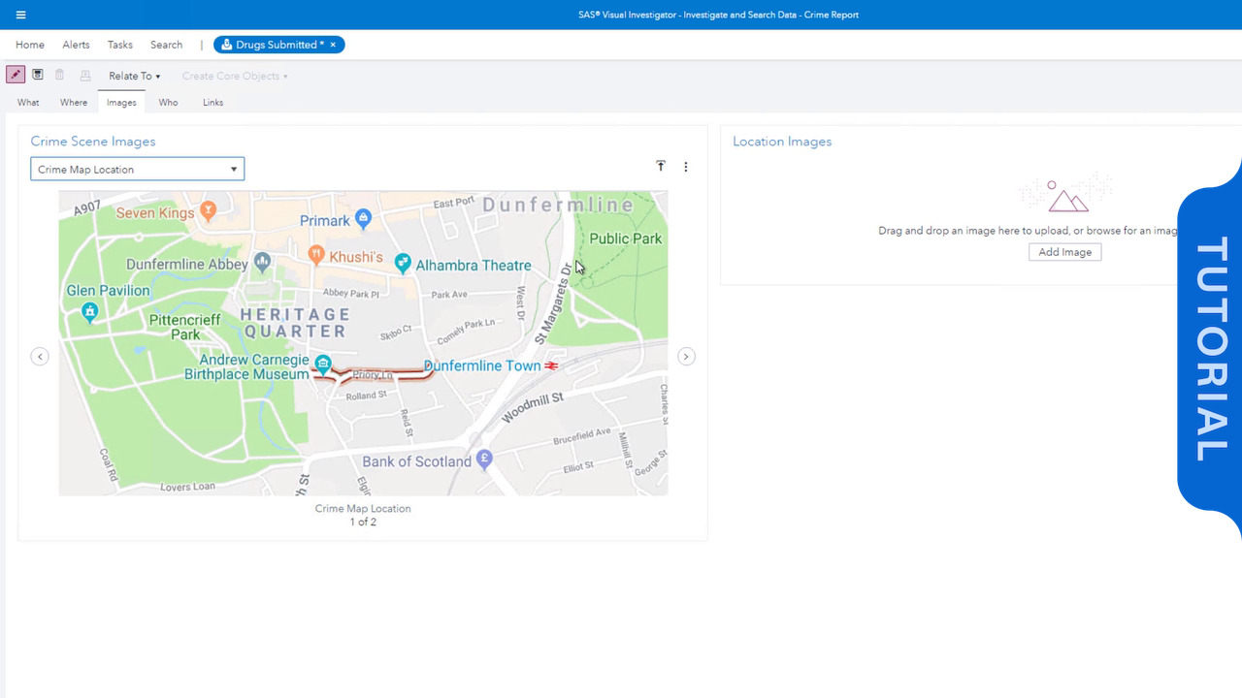Expand the Create Core Objects menu
Viewport: 1242px width, 698px height.
pos(235,76)
